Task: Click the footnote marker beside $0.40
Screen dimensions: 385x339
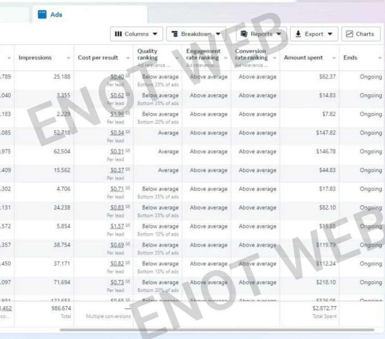Action: click(128, 76)
